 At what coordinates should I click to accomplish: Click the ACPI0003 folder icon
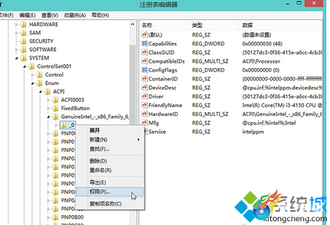[56, 100]
